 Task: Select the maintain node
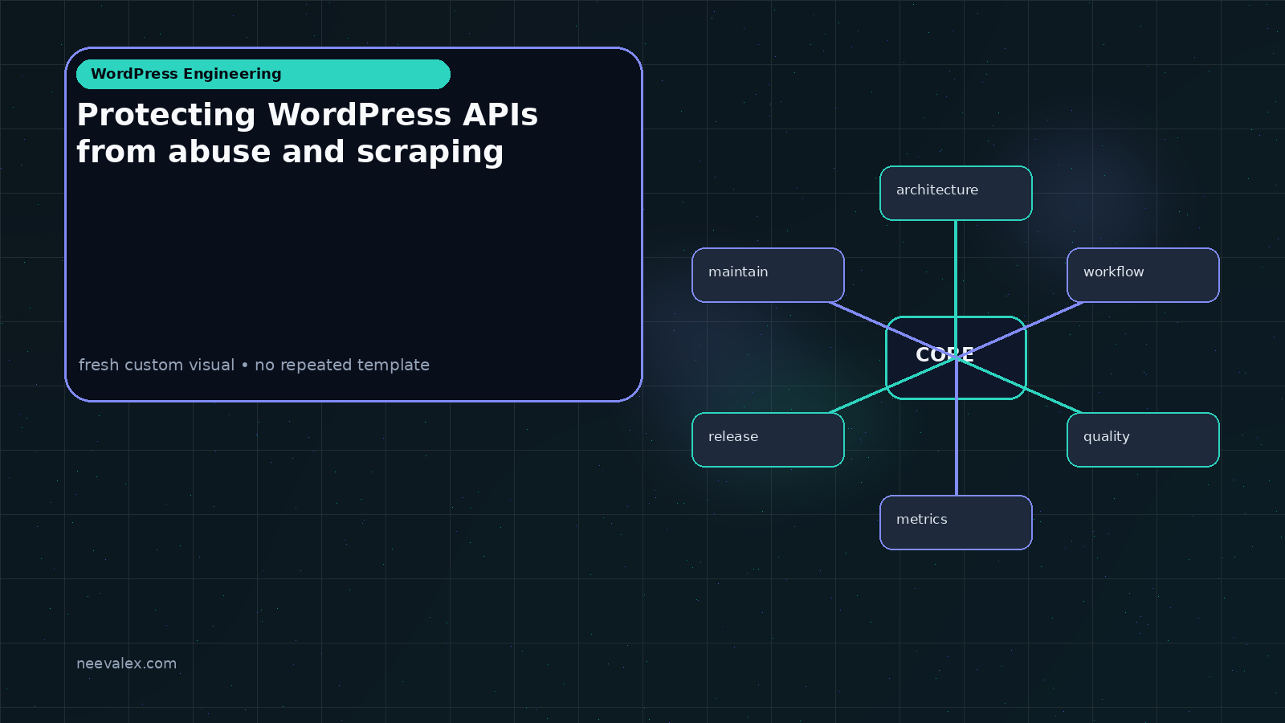[768, 275]
